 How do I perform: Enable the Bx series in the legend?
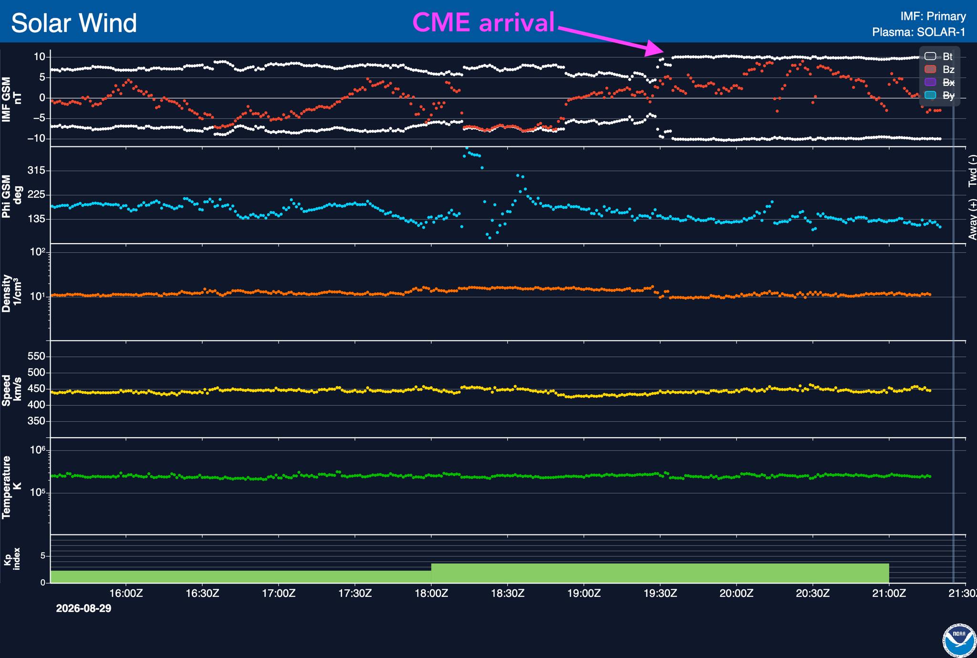point(938,82)
